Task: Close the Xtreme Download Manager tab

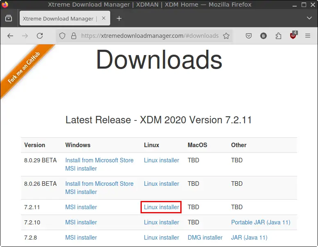Action: [103, 18]
